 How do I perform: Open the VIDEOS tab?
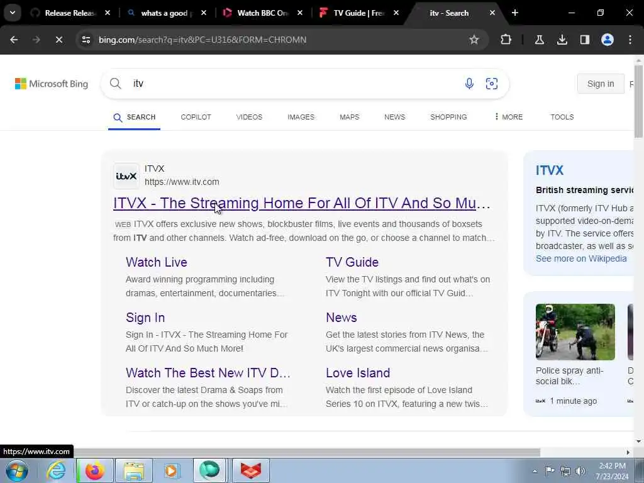249,118
